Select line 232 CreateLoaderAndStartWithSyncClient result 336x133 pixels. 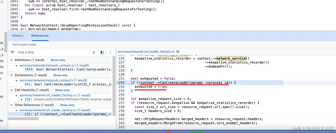coord(68,99)
